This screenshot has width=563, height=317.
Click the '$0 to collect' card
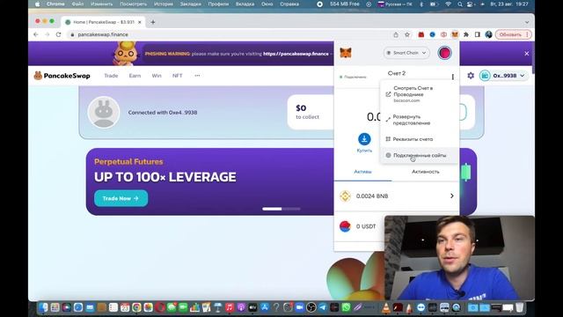click(311, 112)
